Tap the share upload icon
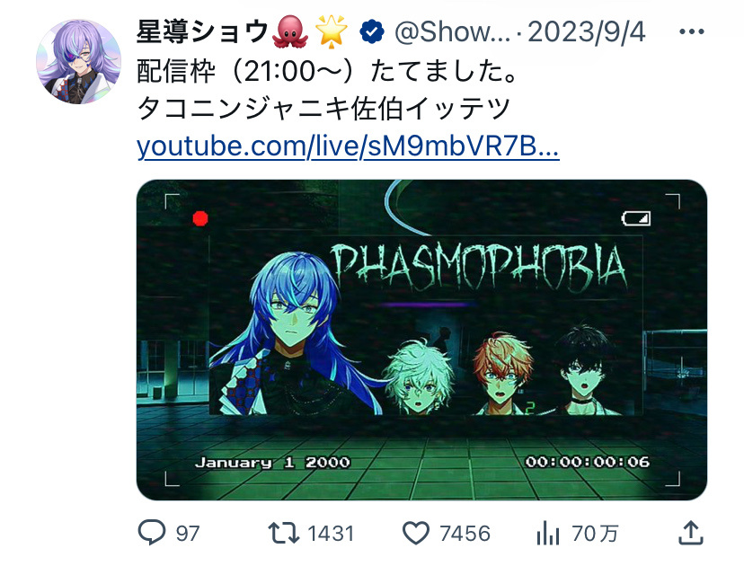744x566 pixels. pyautogui.click(x=690, y=533)
